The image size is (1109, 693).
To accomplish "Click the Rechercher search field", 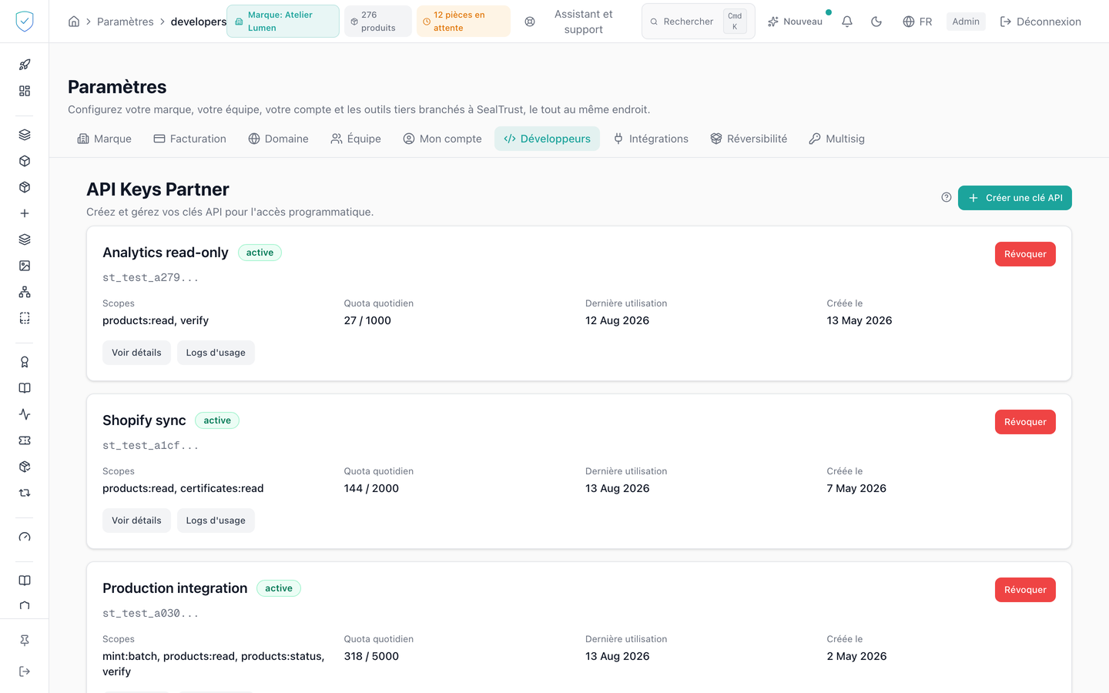I will [698, 22].
